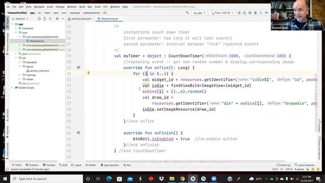
Task: Open the Layout Inspector tool window
Action: pyautogui.click(x=305, y=165)
